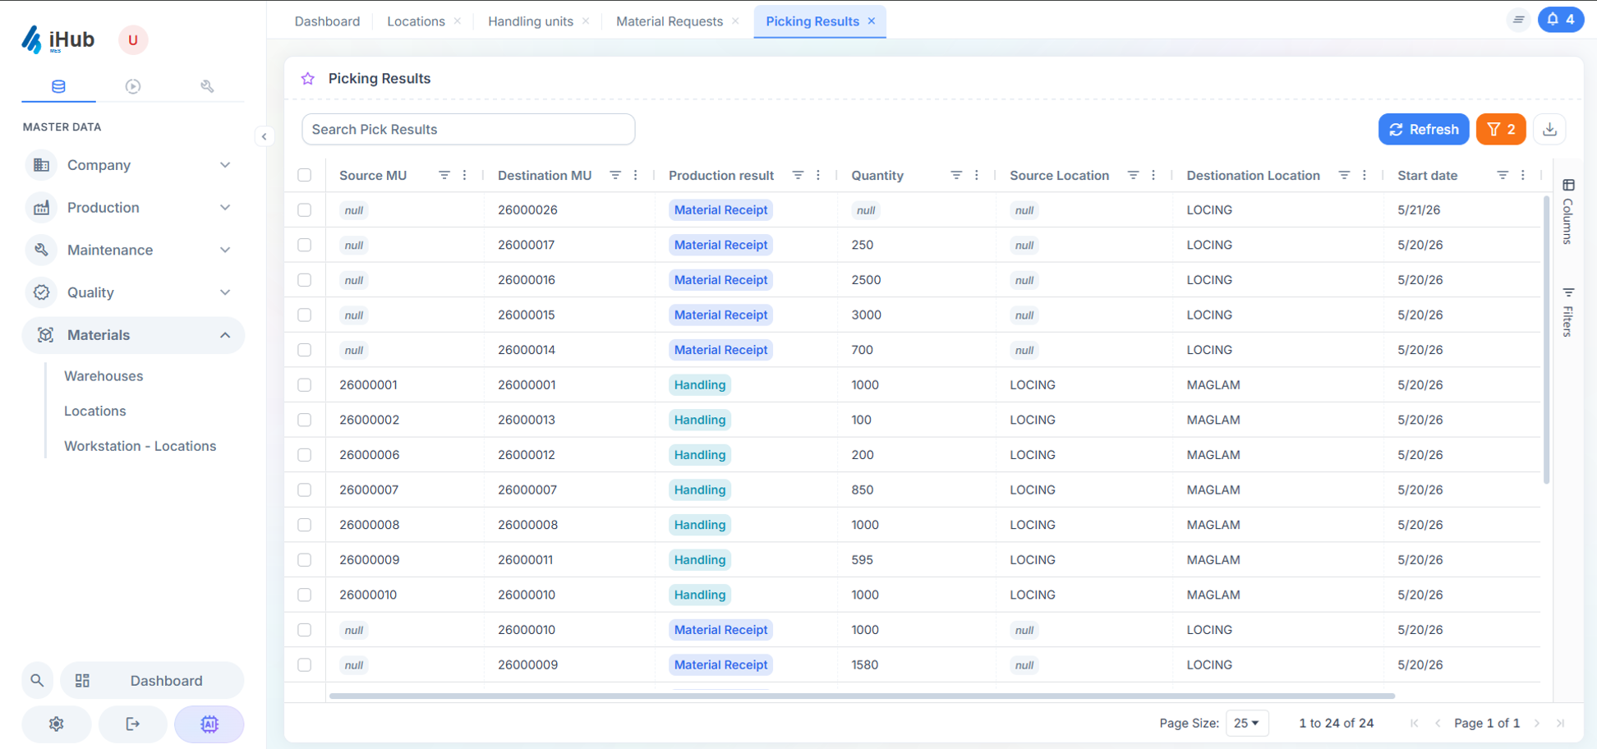Open the Page Size dropdown
Screen dimensions: 1597x749
click(x=1247, y=723)
